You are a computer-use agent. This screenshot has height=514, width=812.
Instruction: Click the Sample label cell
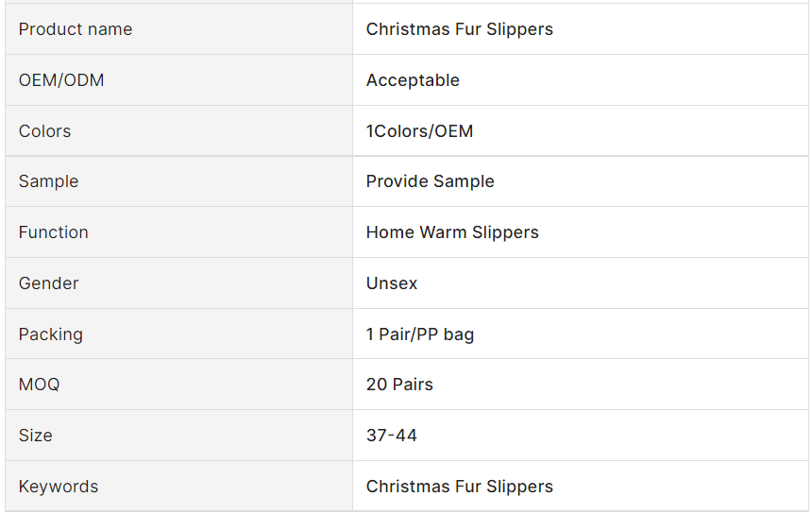point(48,181)
